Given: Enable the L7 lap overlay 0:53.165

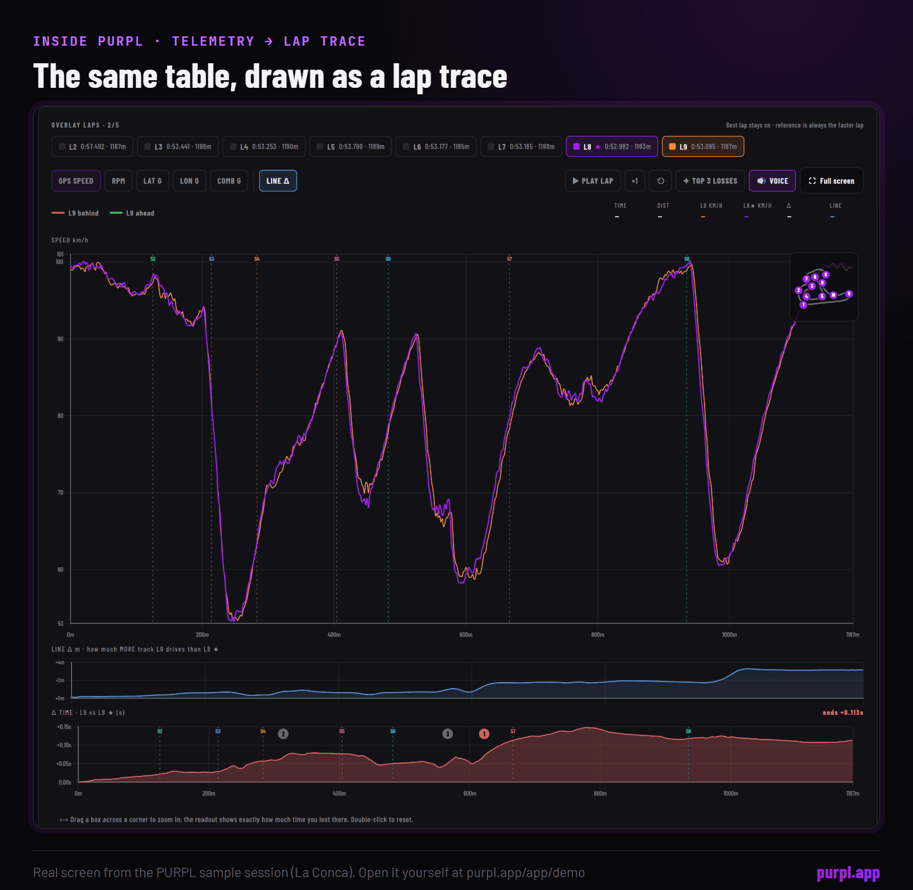Looking at the screenshot, I should (521, 146).
